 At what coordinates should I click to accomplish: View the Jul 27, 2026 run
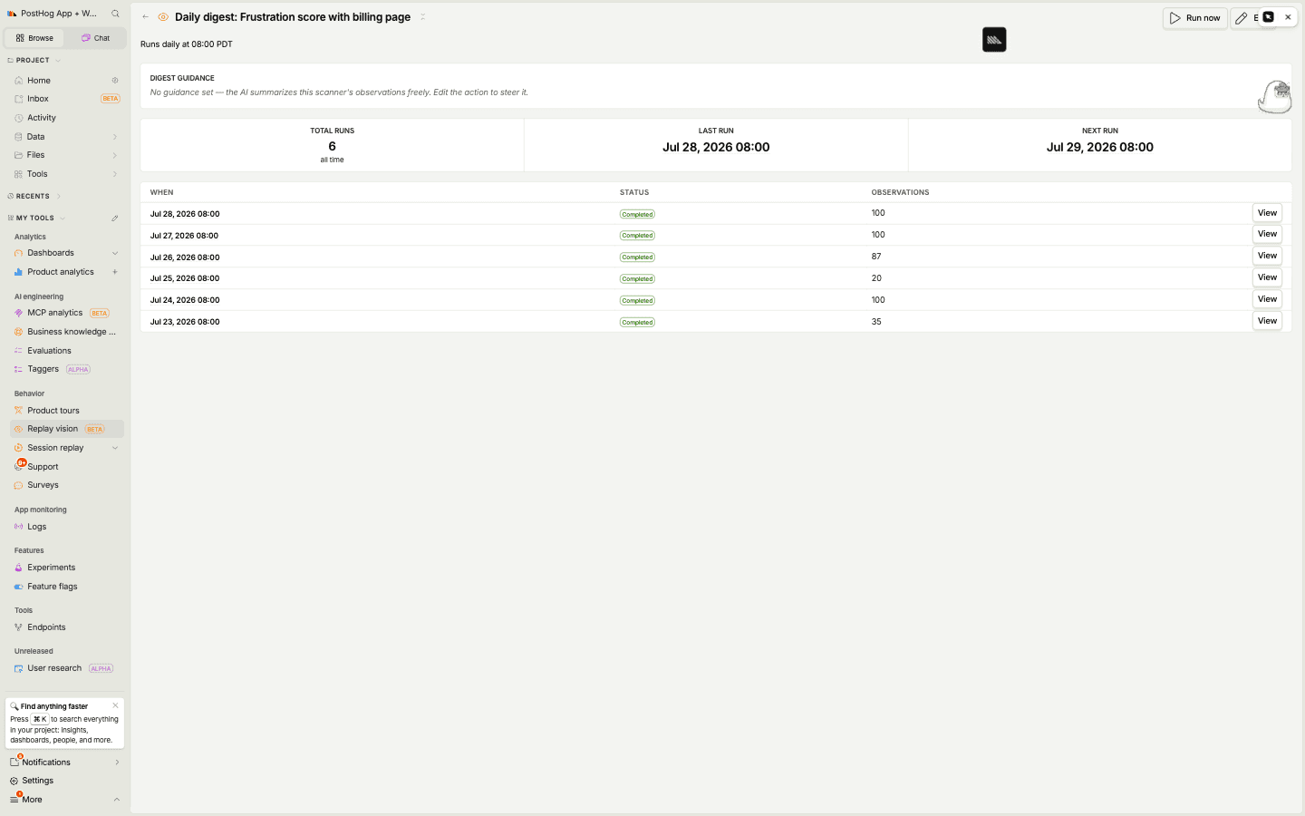coord(1267,234)
